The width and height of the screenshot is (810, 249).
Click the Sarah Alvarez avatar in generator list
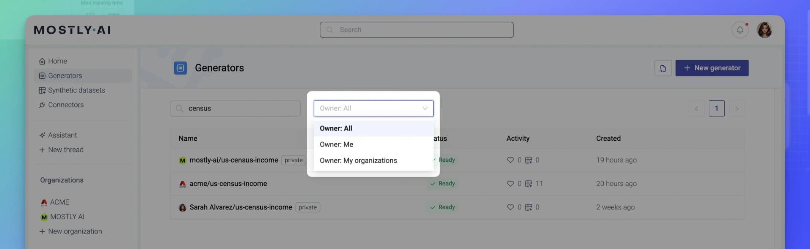[x=182, y=208]
